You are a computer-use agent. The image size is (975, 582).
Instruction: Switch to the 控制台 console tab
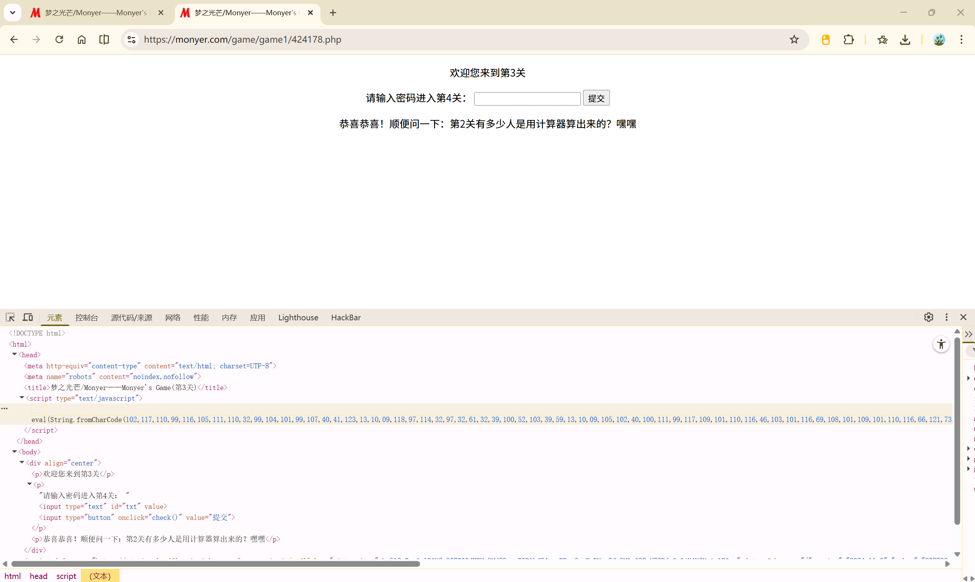[86, 318]
